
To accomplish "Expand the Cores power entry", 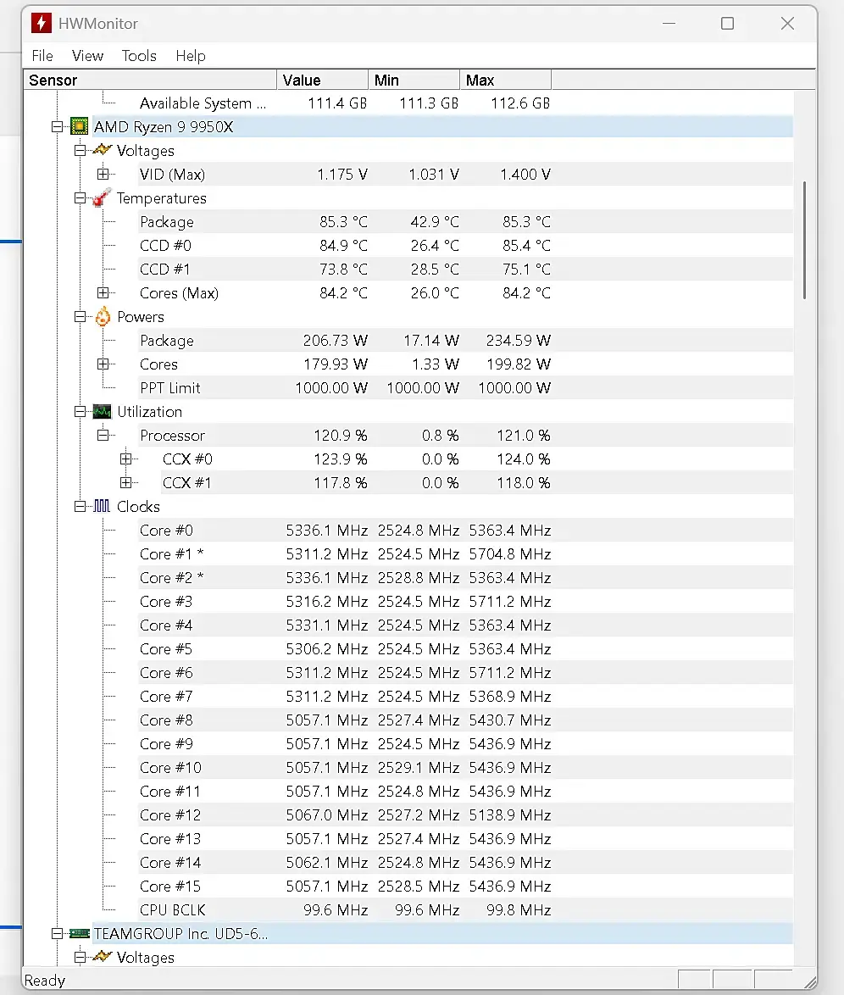I will [104, 364].
